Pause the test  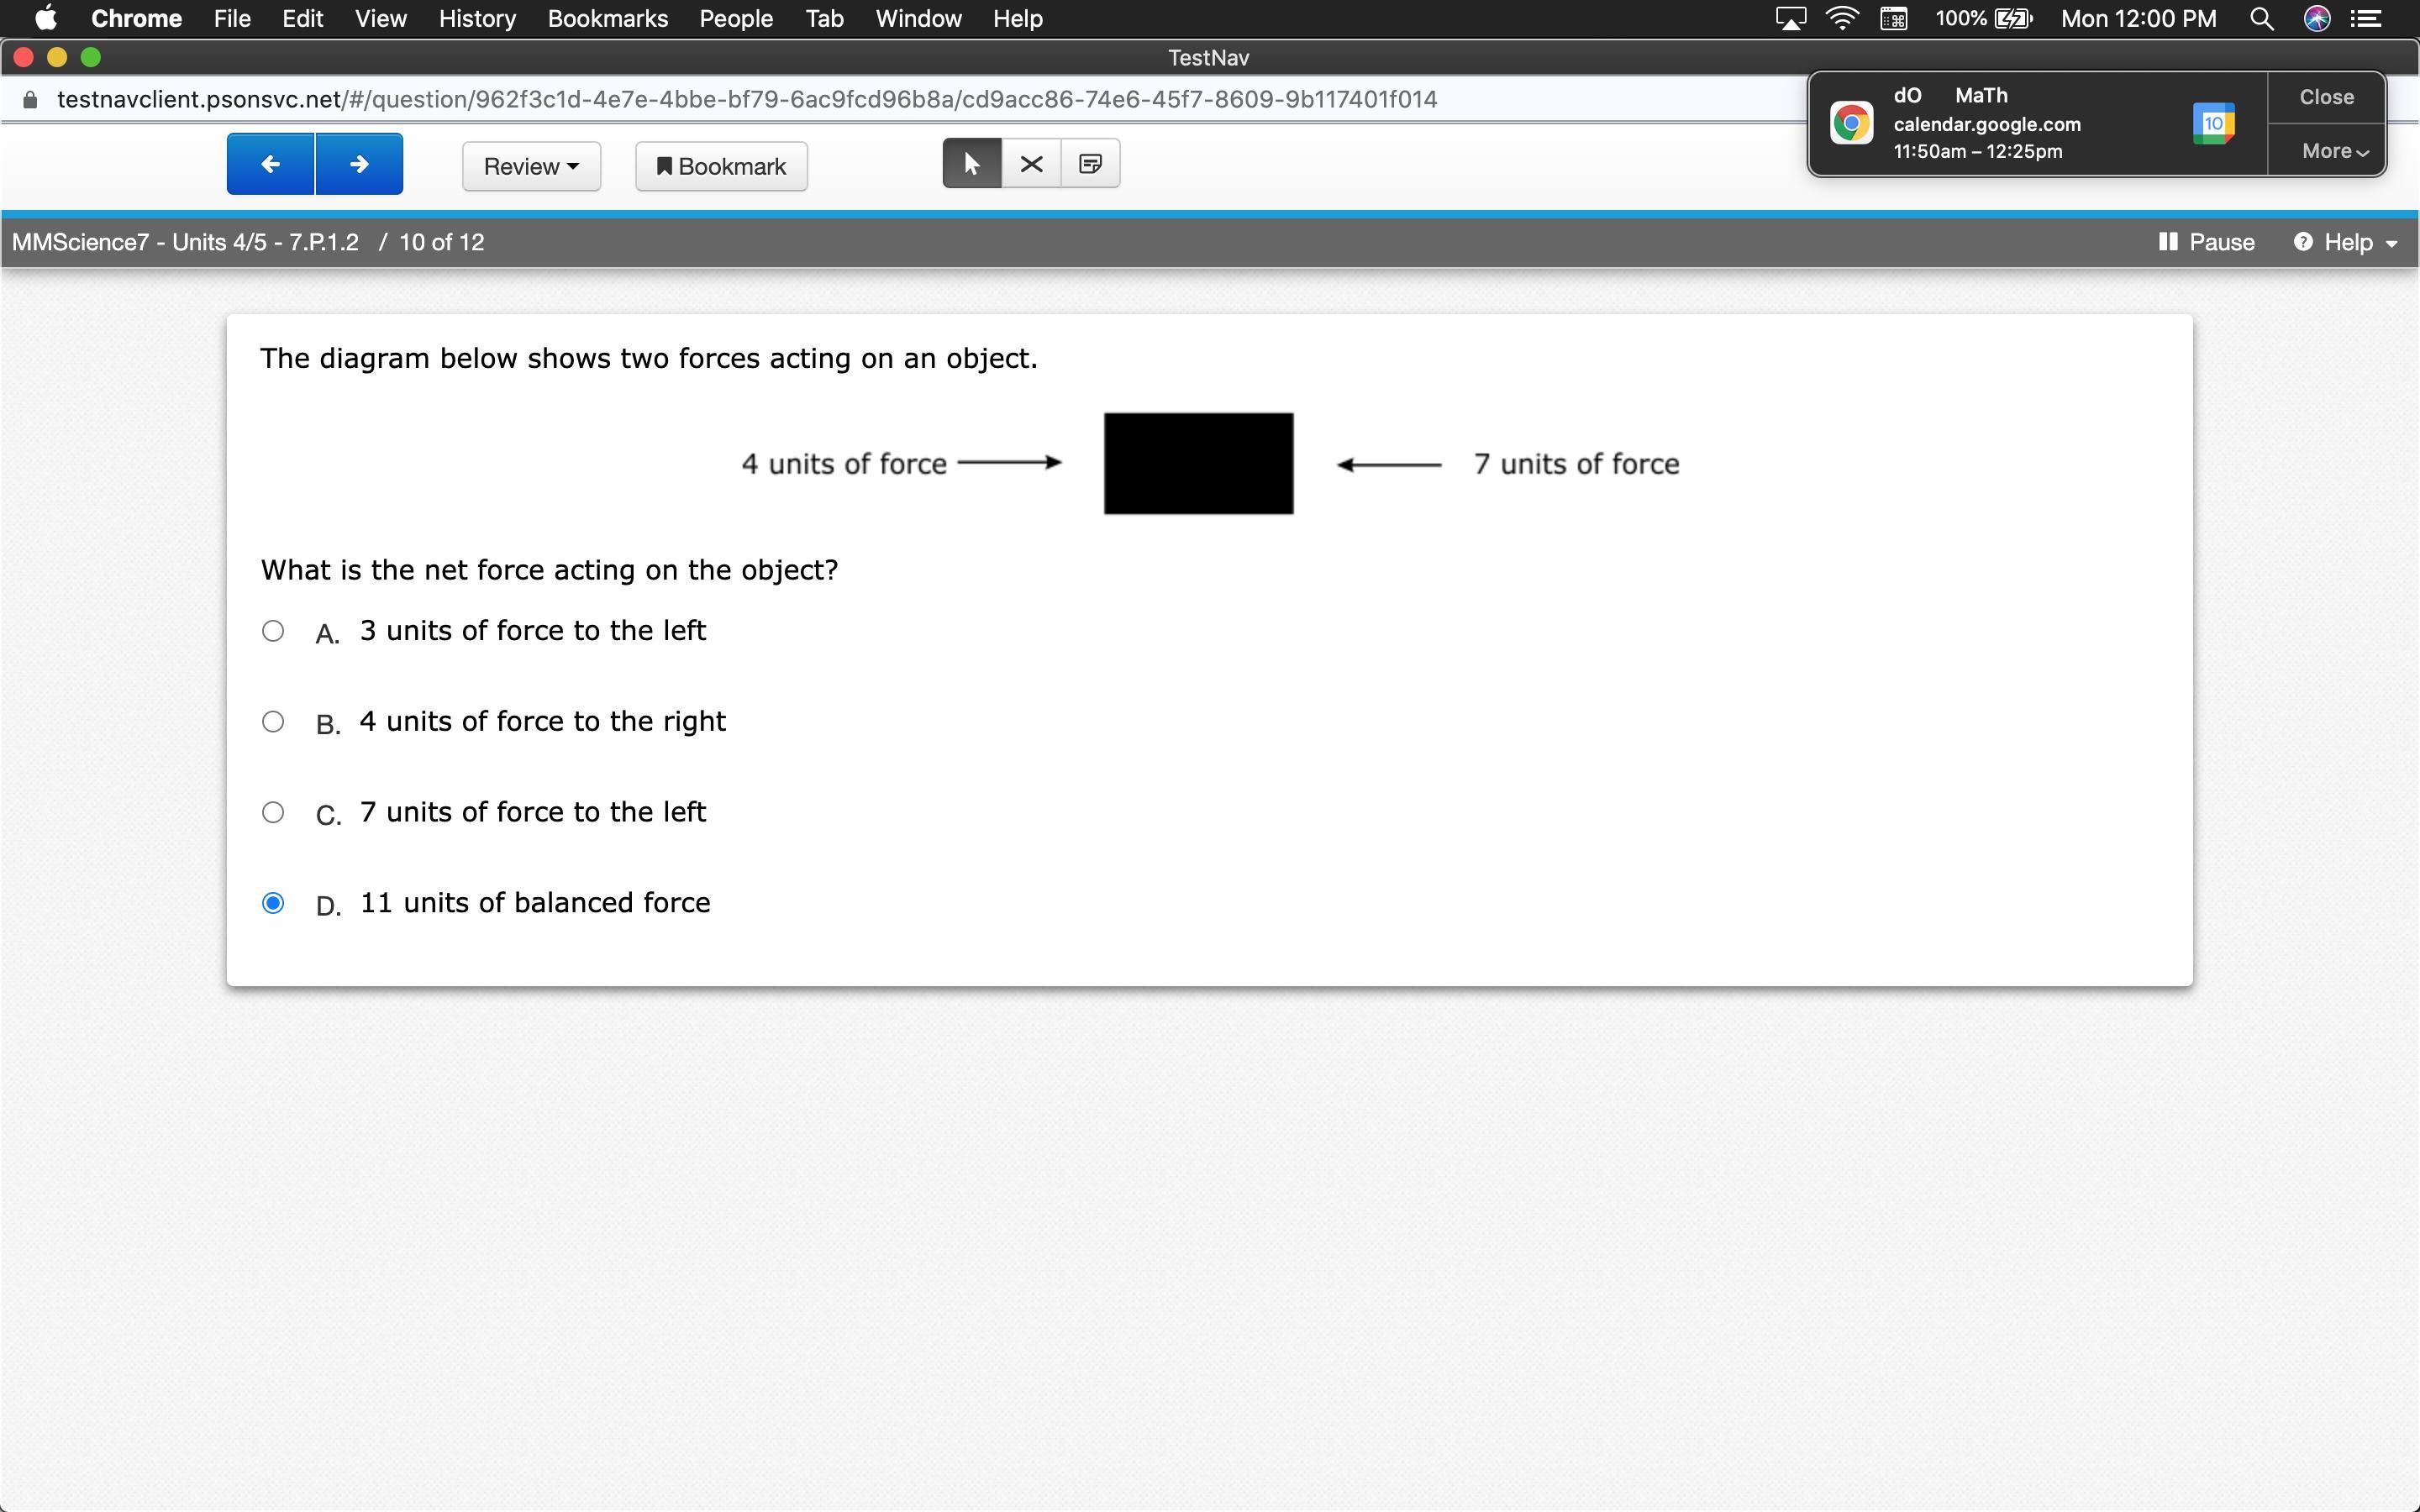(2206, 242)
